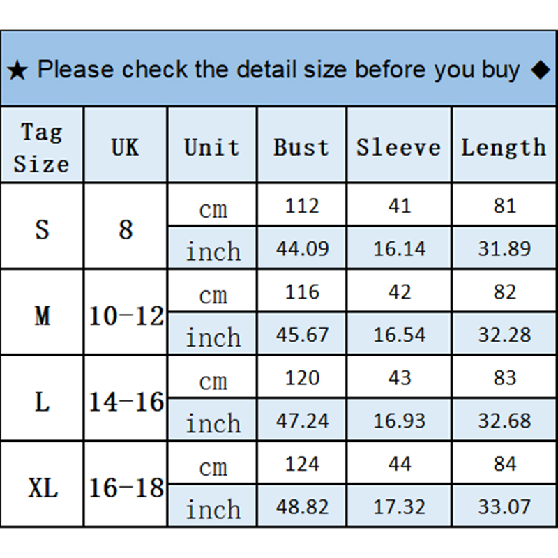Select the Sleeve column header
Screen dimensions: 558x558
(x=398, y=147)
